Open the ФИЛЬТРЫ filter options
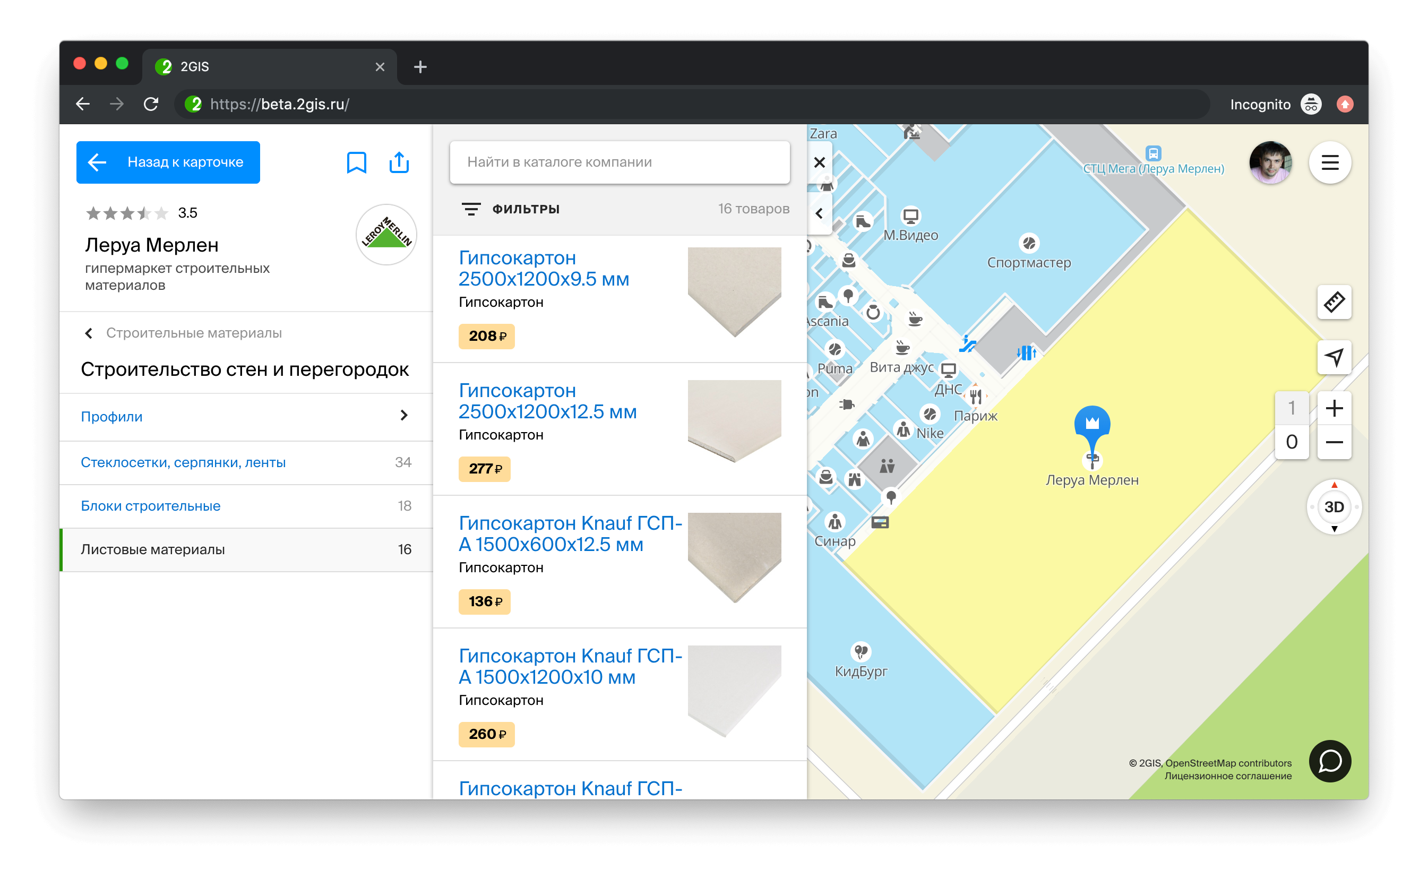1428x878 pixels. point(511,209)
